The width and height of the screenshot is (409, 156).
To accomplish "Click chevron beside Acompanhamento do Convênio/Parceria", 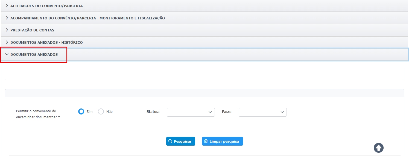I will coord(7,18).
